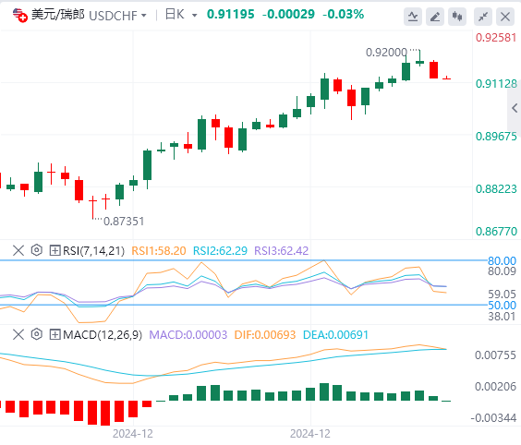Click the MACD(12,26,9) label

(x=103, y=334)
